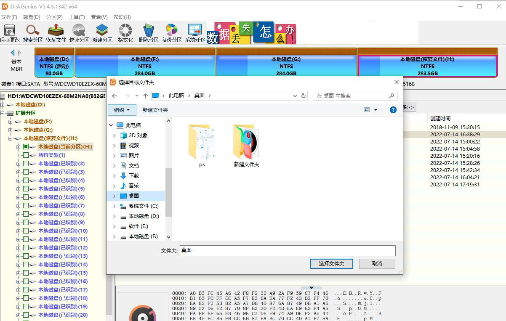Select the 新建文件夹 folder
Screen dimensions: 506x321
[247, 146]
